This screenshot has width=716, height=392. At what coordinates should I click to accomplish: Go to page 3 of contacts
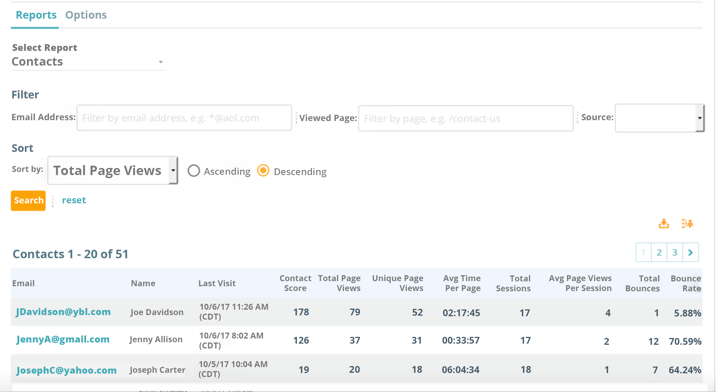(675, 252)
